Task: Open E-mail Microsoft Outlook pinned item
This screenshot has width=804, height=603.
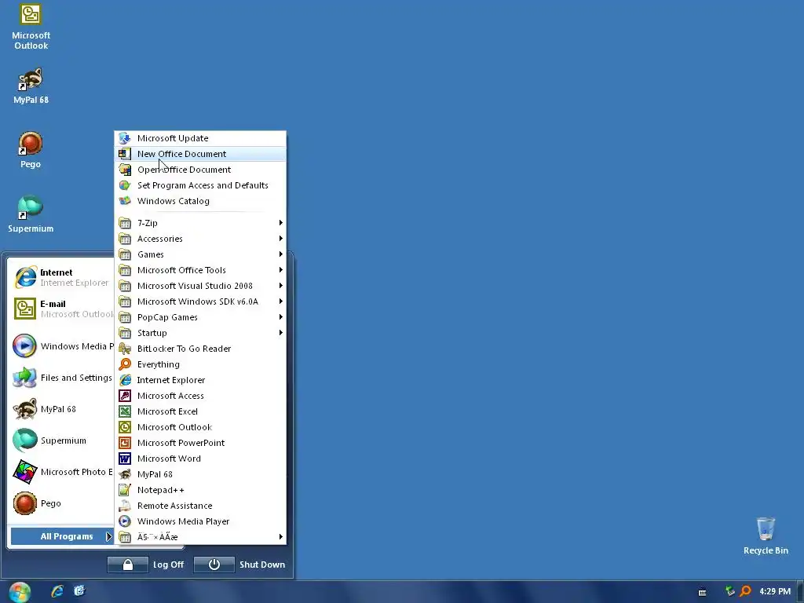Action: coord(61,309)
